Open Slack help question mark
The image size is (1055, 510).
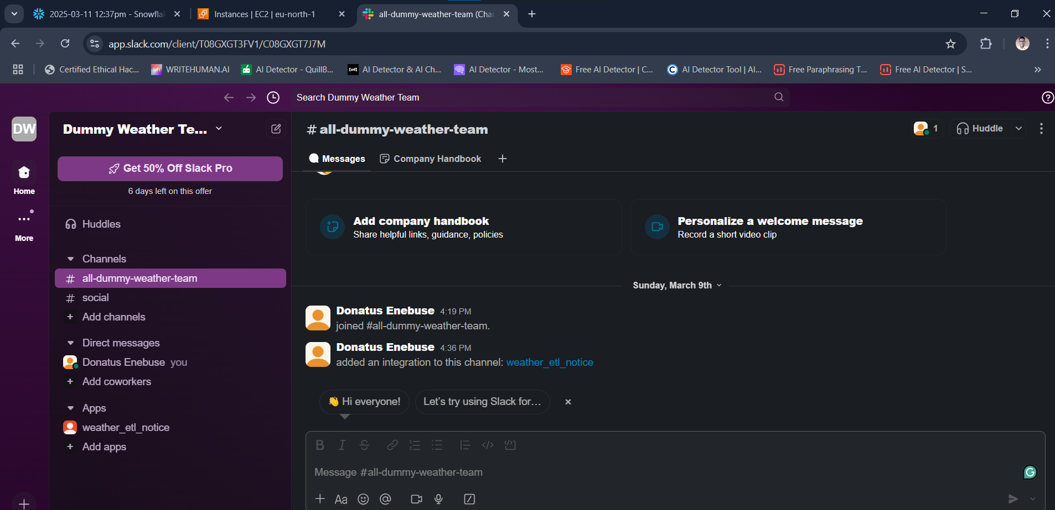[x=1047, y=97]
